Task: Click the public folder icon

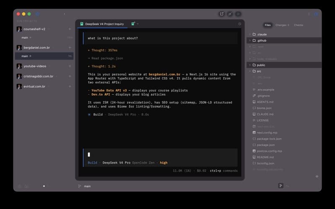Action: [254, 65]
